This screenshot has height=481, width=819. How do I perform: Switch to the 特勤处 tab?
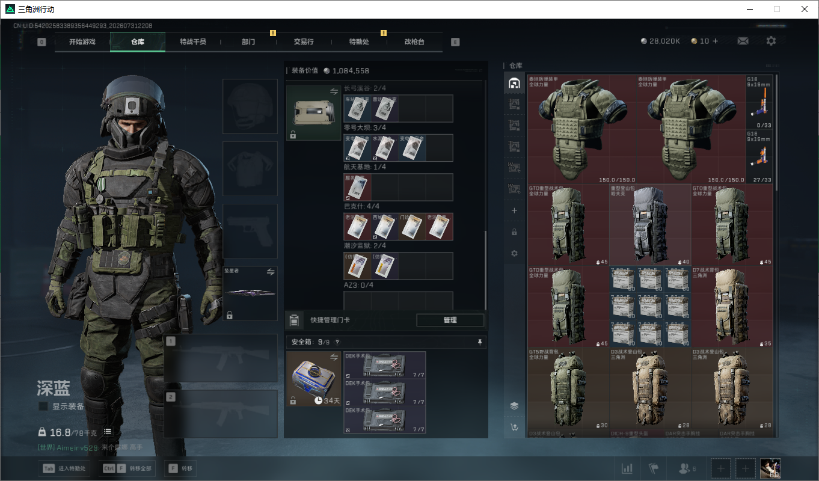pyautogui.click(x=359, y=42)
